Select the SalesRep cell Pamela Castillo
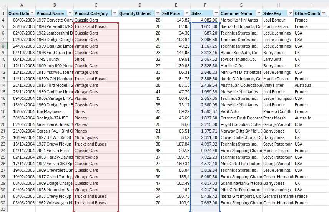This screenshot has height=212, width=329. click(x=278, y=111)
